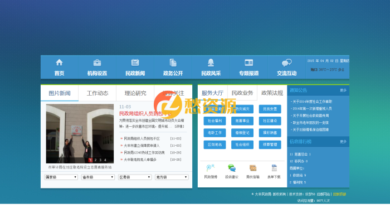Click the 表单下载 document icon
Viewport: 390px width, 209px height.
point(274,168)
